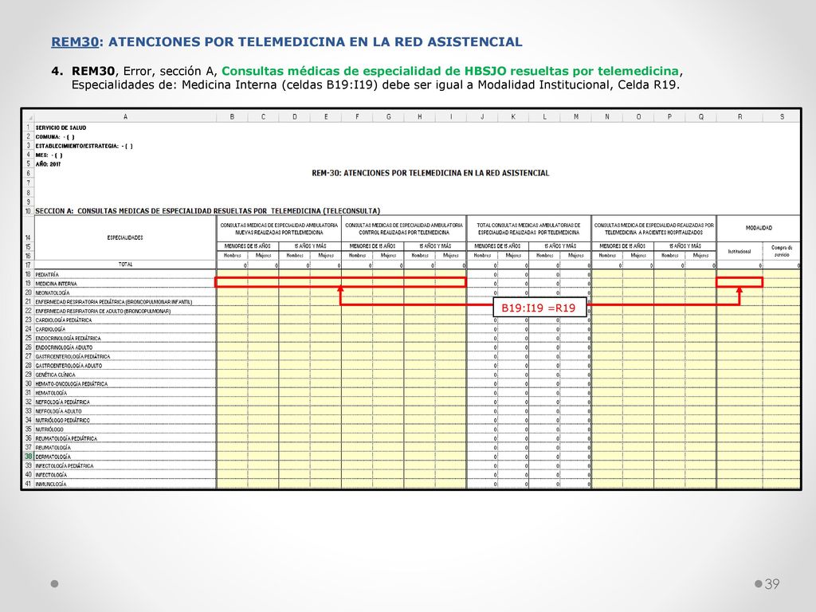Viewport: 816px width, 612px height.
Task: Click the INFECTOLOGÍA row label in row 40
Action: (x=51, y=475)
